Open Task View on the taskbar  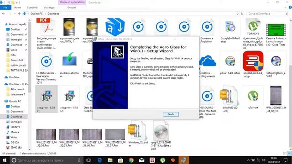(x=89, y=160)
